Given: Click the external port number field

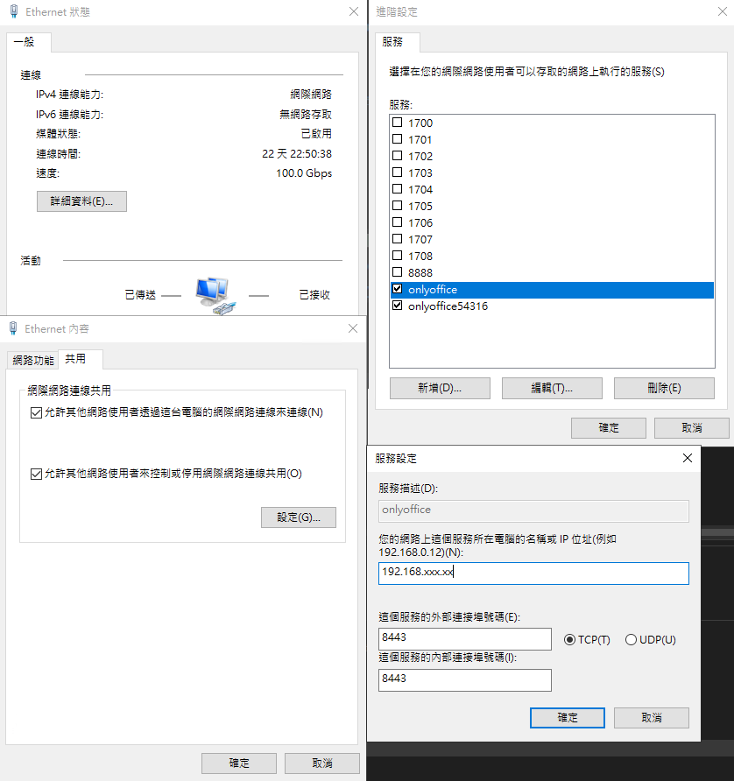Looking at the screenshot, I should click(x=464, y=638).
